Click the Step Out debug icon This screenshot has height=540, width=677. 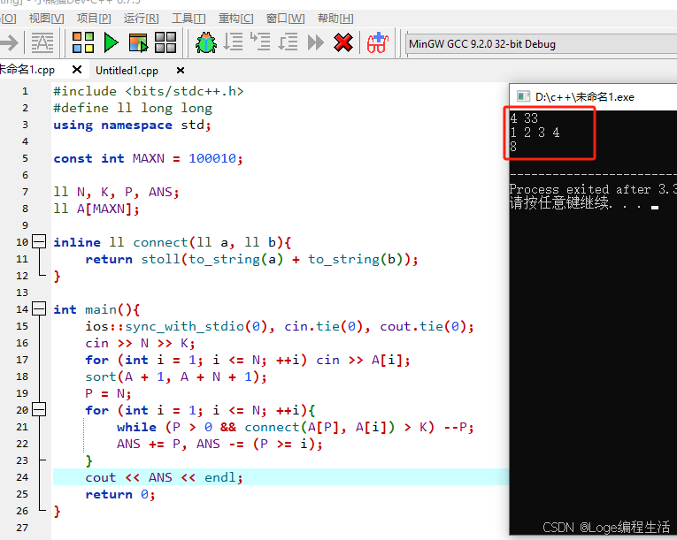(288, 42)
